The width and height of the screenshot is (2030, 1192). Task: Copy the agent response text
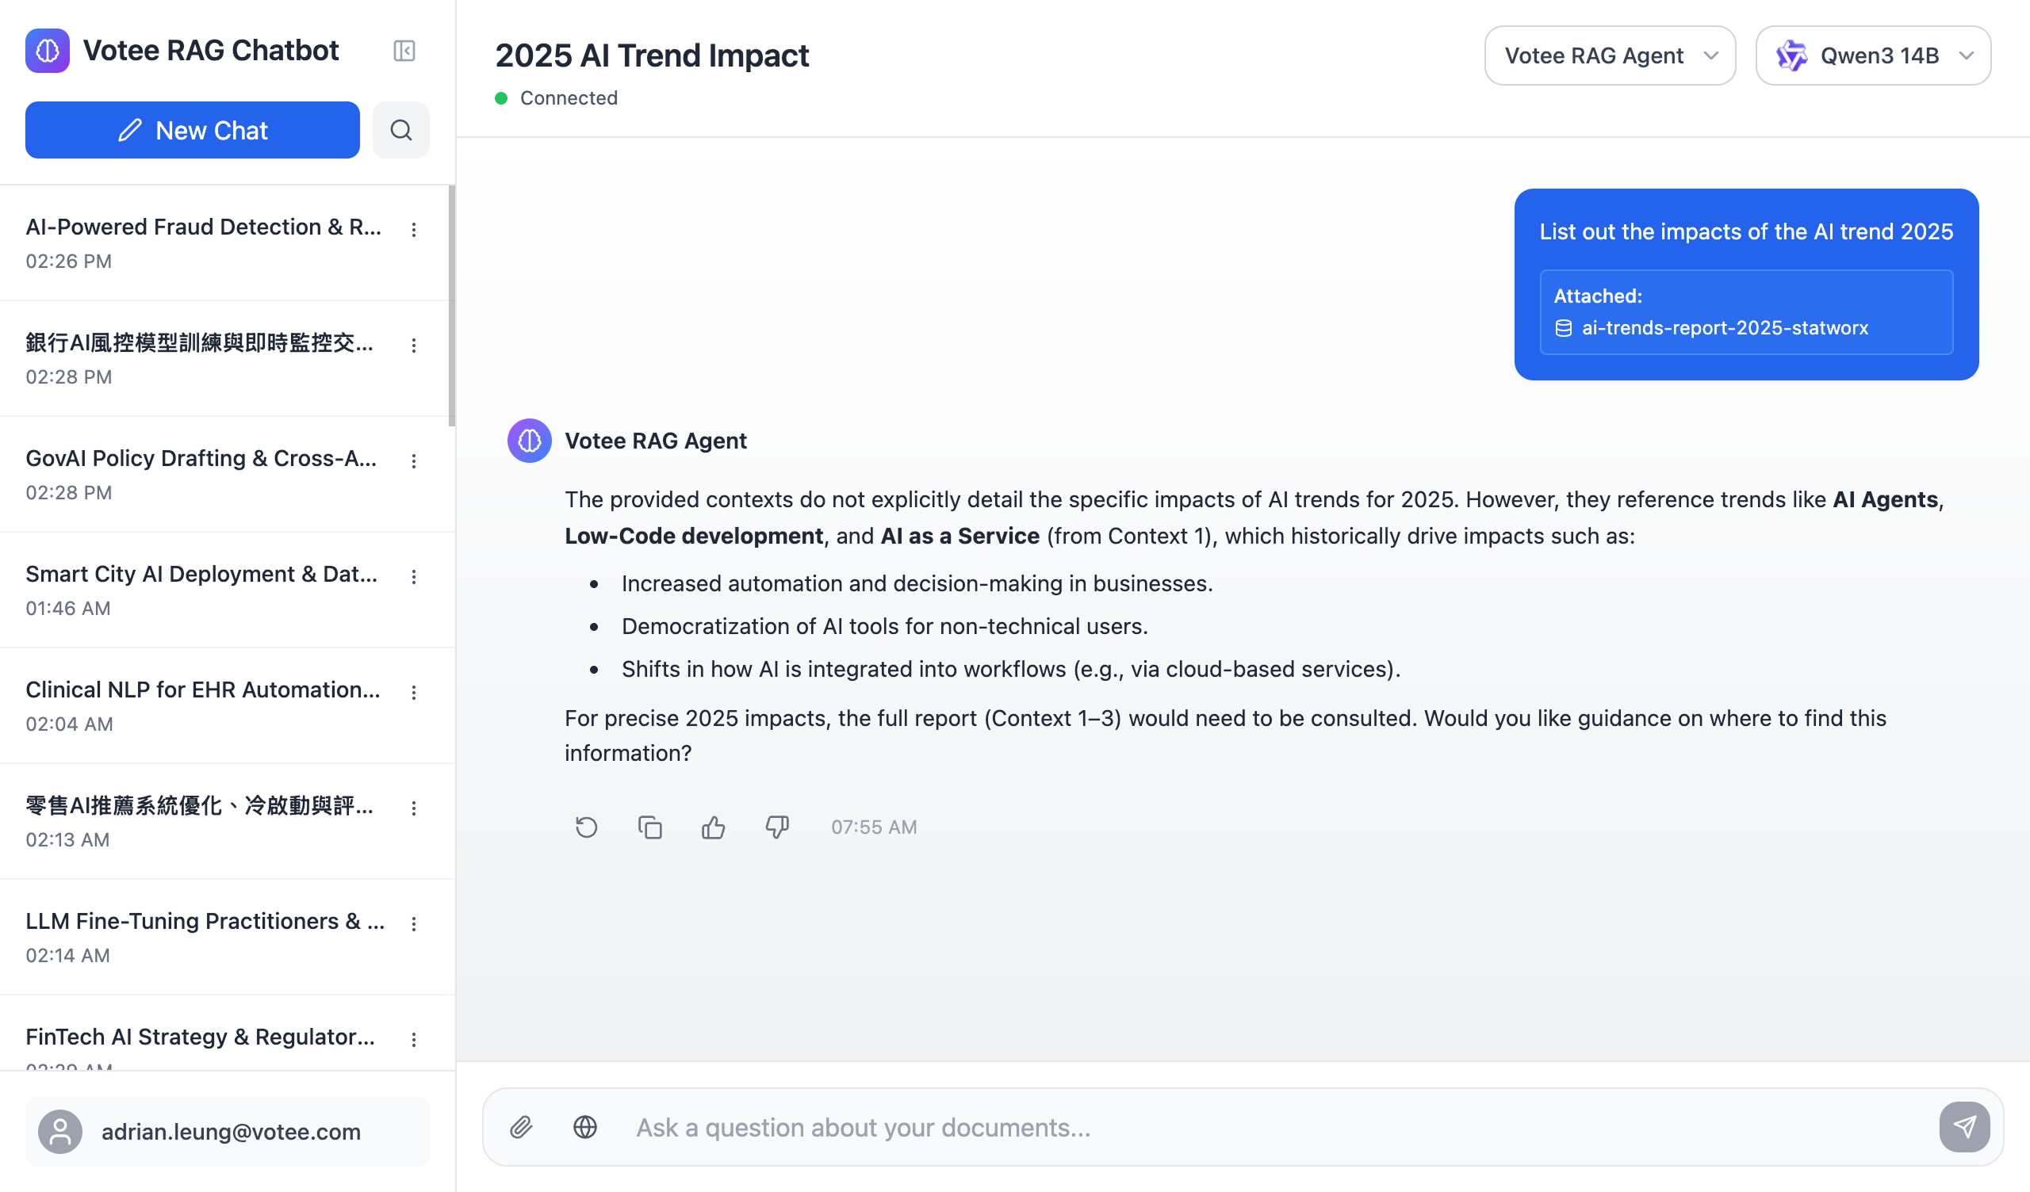click(649, 827)
